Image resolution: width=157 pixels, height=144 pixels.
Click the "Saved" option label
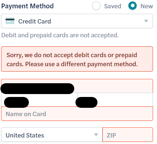pyautogui.click(x=113, y=6)
